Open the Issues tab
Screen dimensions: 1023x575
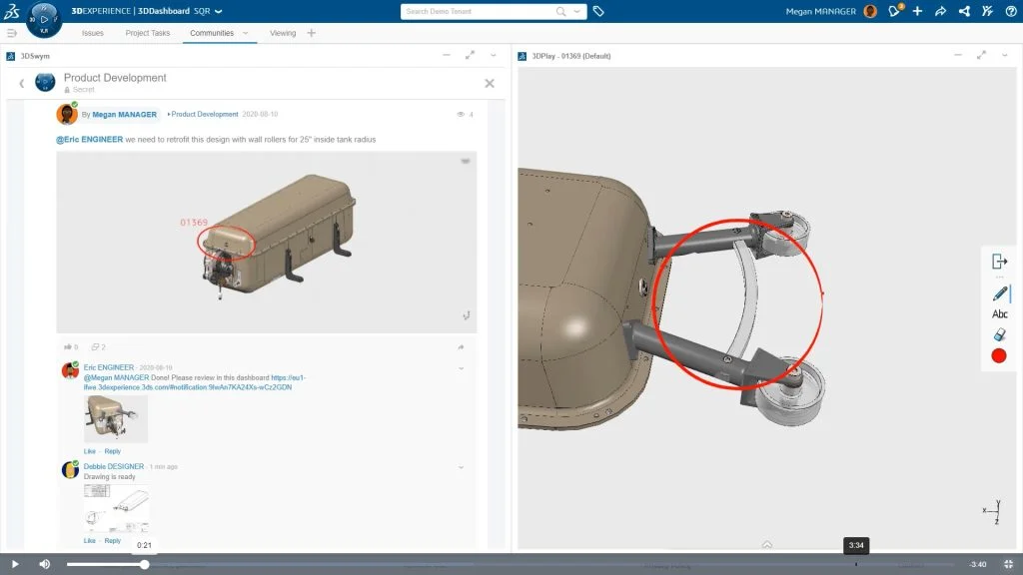[x=92, y=33]
